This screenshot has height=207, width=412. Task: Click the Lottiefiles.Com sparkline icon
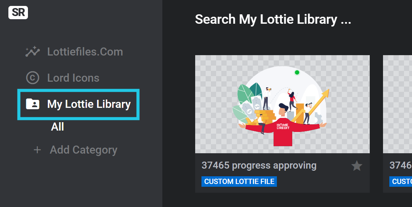[x=32, y=52]
